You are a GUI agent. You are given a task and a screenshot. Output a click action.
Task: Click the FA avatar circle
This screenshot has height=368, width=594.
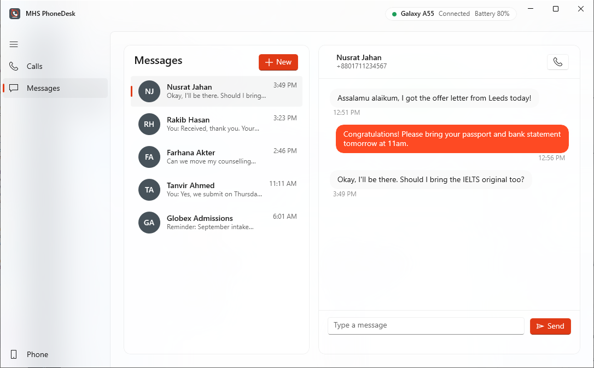[x=149, y=157]
